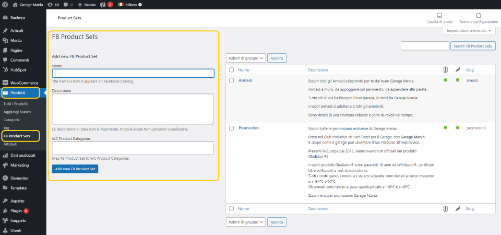Viewport: 501px width, 235px height.
Task: Click footer SEO score column icon
Action: 446,208
